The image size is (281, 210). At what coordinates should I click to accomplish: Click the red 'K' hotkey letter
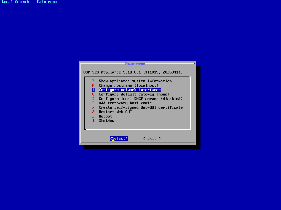[x=93, y=107]
